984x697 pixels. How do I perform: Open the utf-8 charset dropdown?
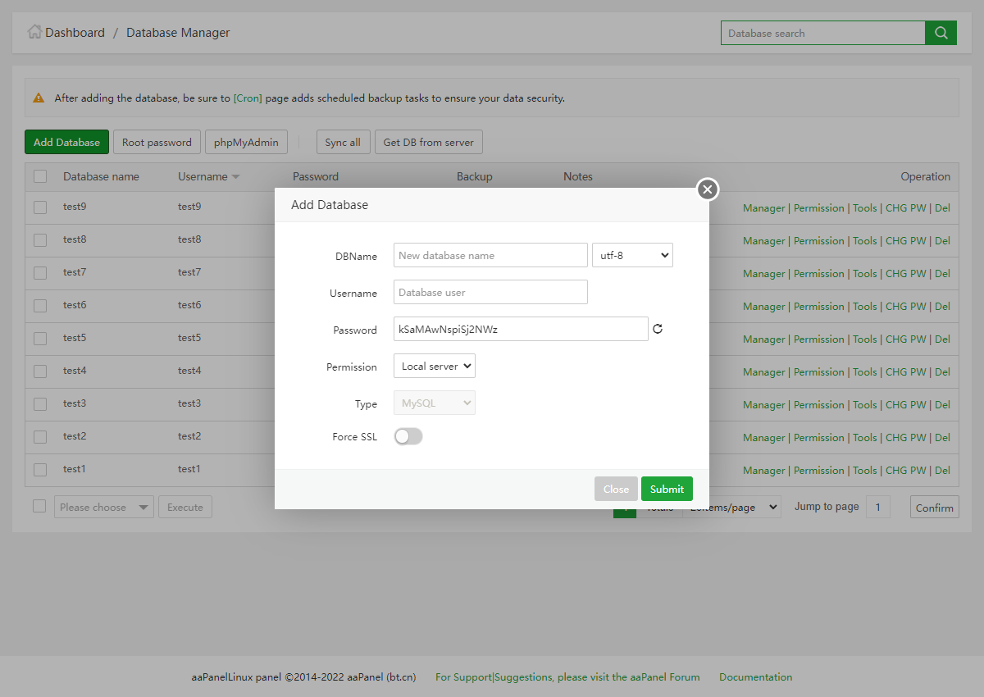(x=632, y=255)
